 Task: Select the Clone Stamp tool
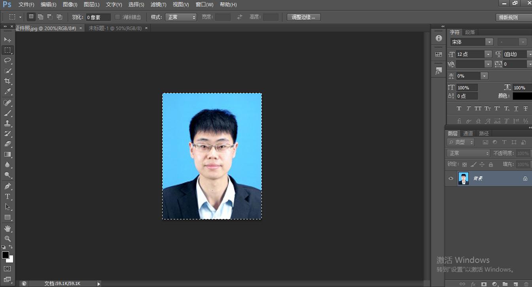click(8, 123)
